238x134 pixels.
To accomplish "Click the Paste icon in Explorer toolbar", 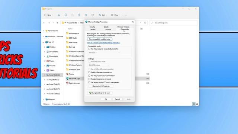I will point(73,15).
